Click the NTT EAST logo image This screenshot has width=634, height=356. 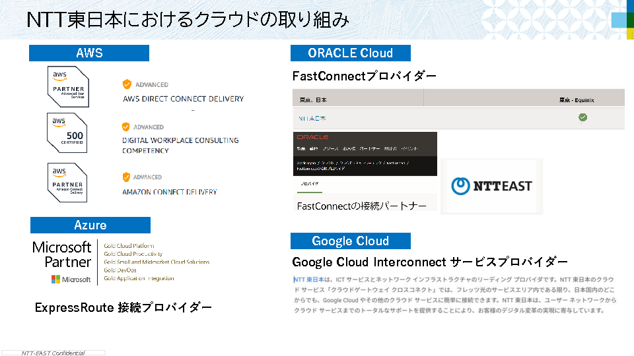491,186
